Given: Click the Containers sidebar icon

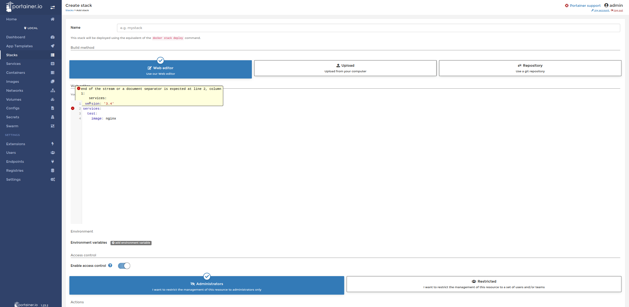Looking at the screenshot, I should 52,73.
